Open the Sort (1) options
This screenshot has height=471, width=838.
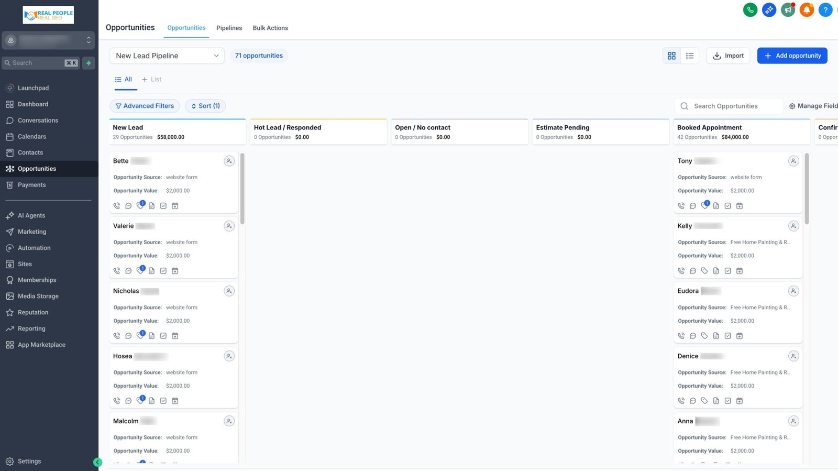coord(205,106)
